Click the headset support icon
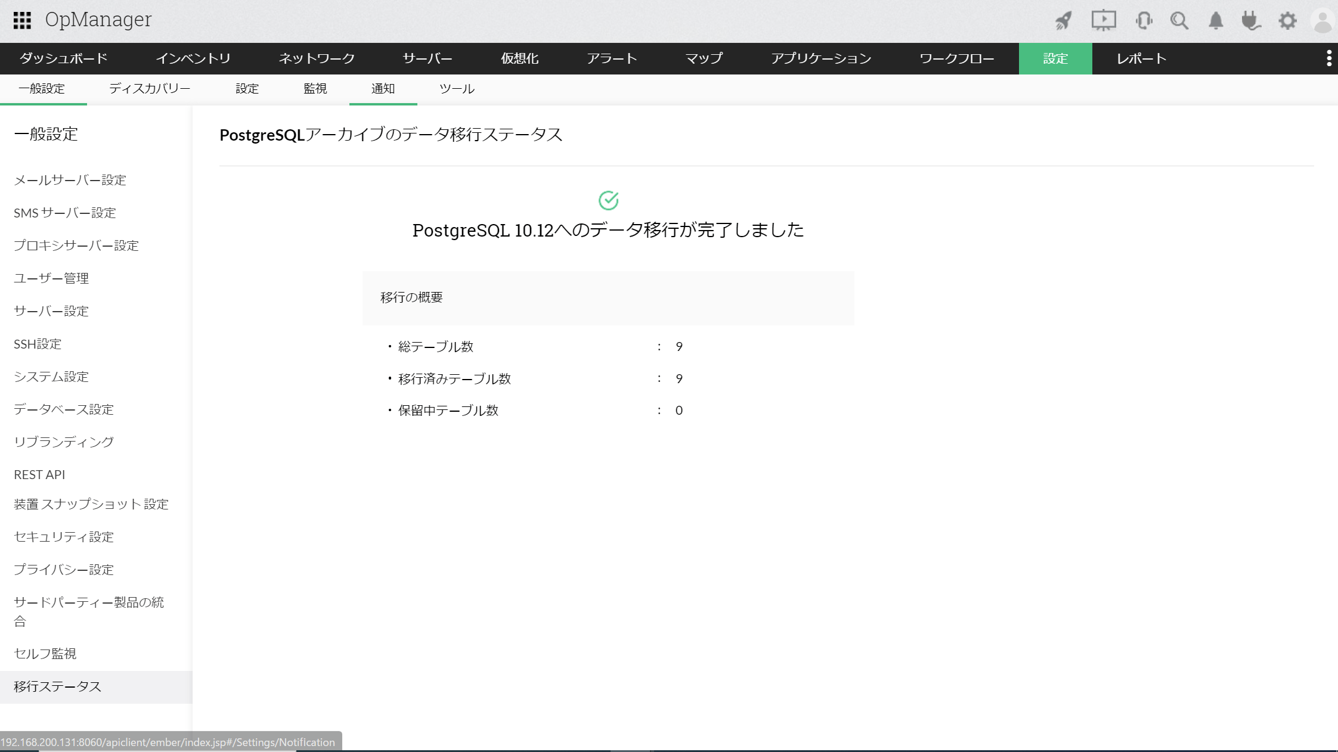 1144,21
